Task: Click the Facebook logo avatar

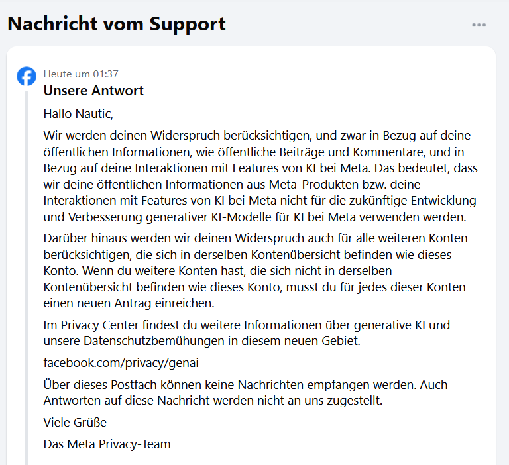Action: (x=27, y=76)
